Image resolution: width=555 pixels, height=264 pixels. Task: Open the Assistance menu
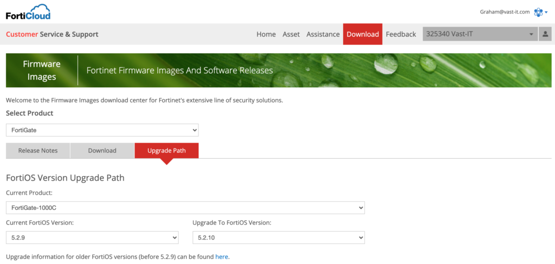click(x=323, y=34)
